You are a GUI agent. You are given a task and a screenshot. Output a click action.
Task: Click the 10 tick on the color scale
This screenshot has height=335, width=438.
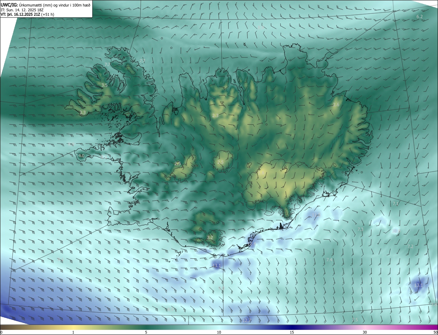[219, 332]
